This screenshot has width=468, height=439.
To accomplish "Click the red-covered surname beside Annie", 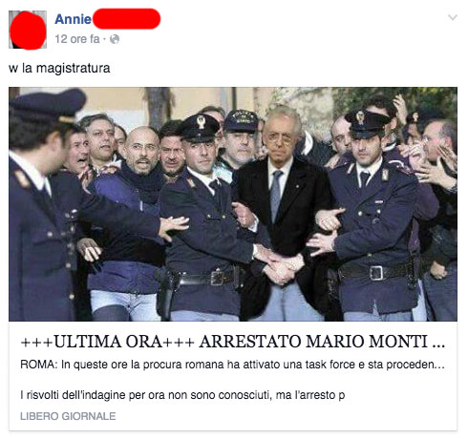I will 127,19.
